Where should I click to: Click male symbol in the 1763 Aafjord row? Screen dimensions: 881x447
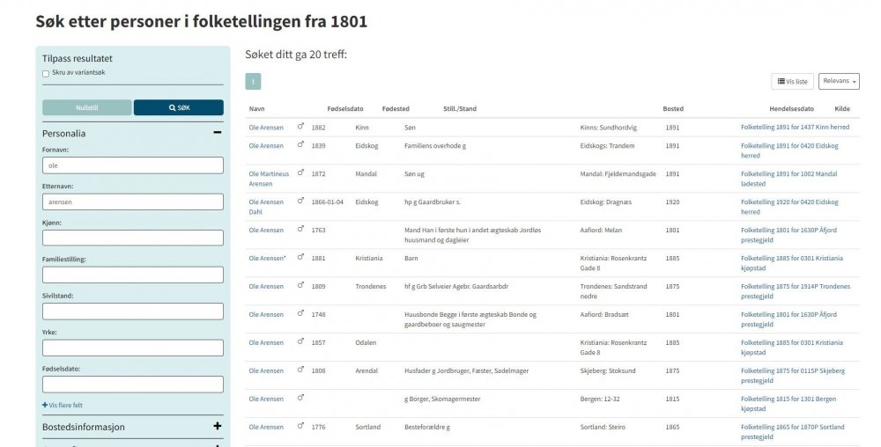pos(300,230)
